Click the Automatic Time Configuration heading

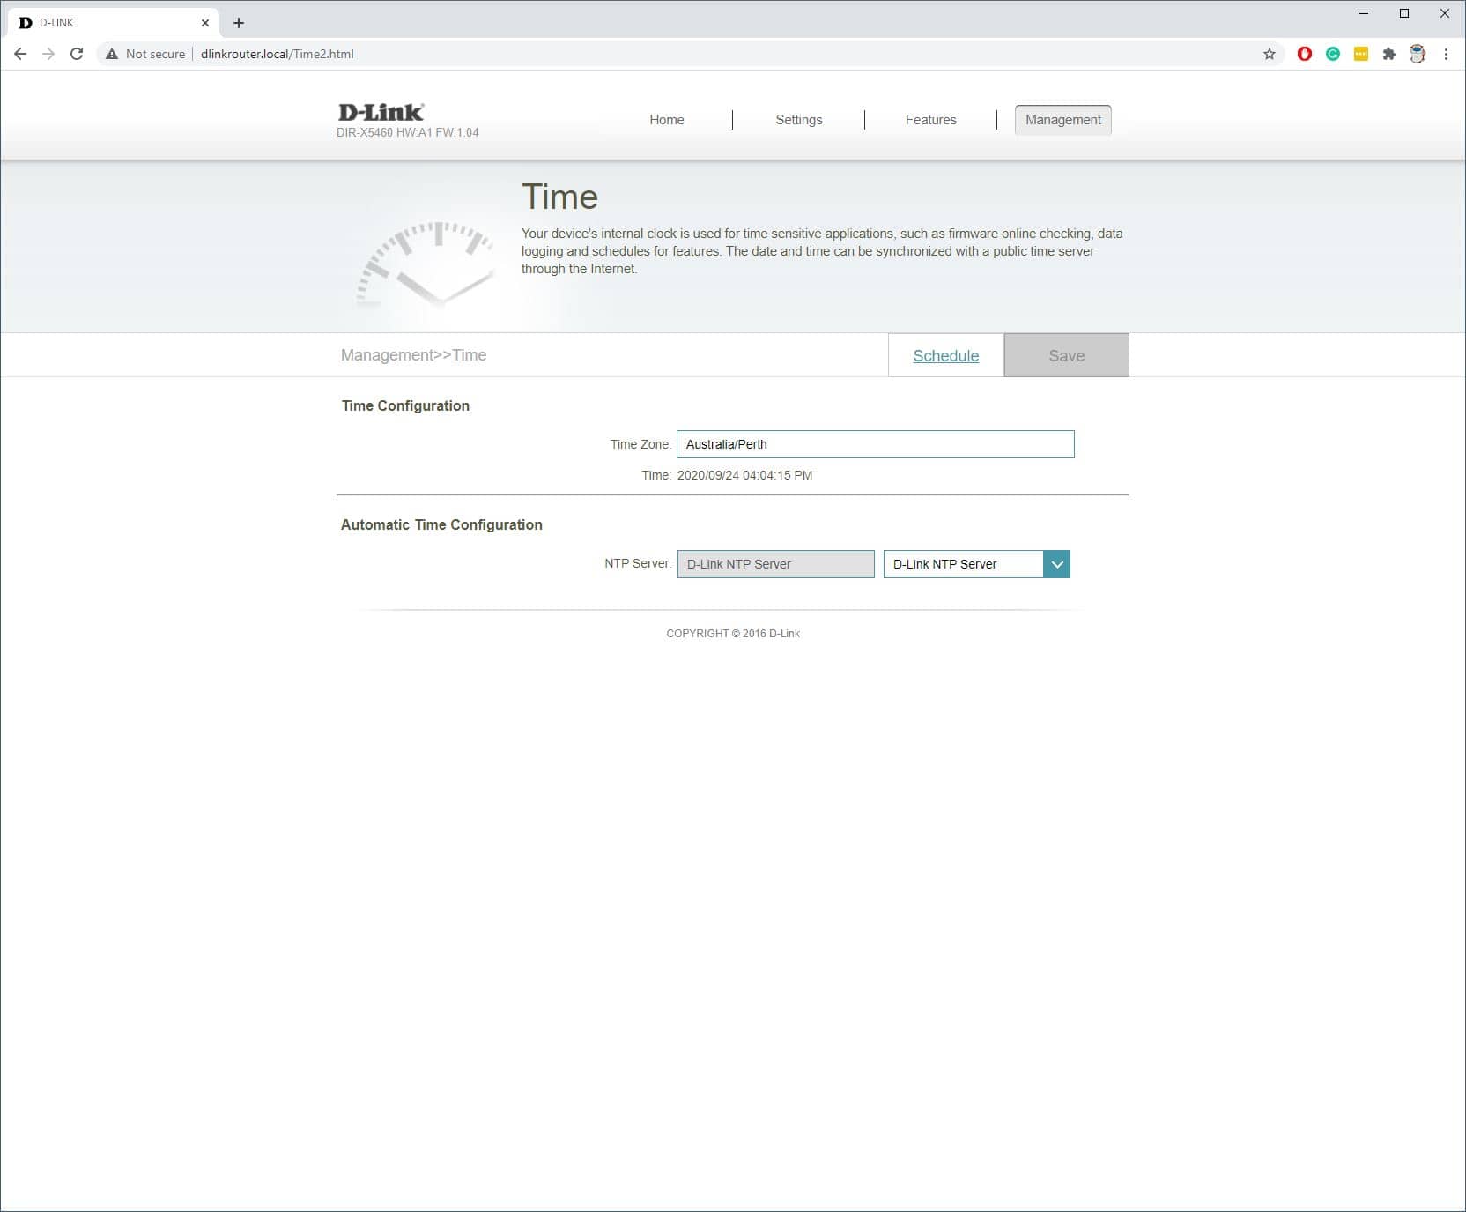pos(441,524)
